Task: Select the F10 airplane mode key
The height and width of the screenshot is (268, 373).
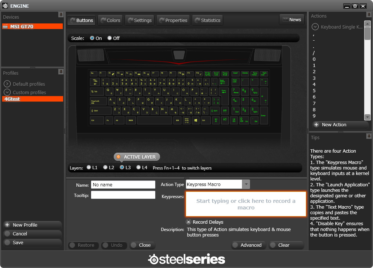Action: [x=181, y=74]
